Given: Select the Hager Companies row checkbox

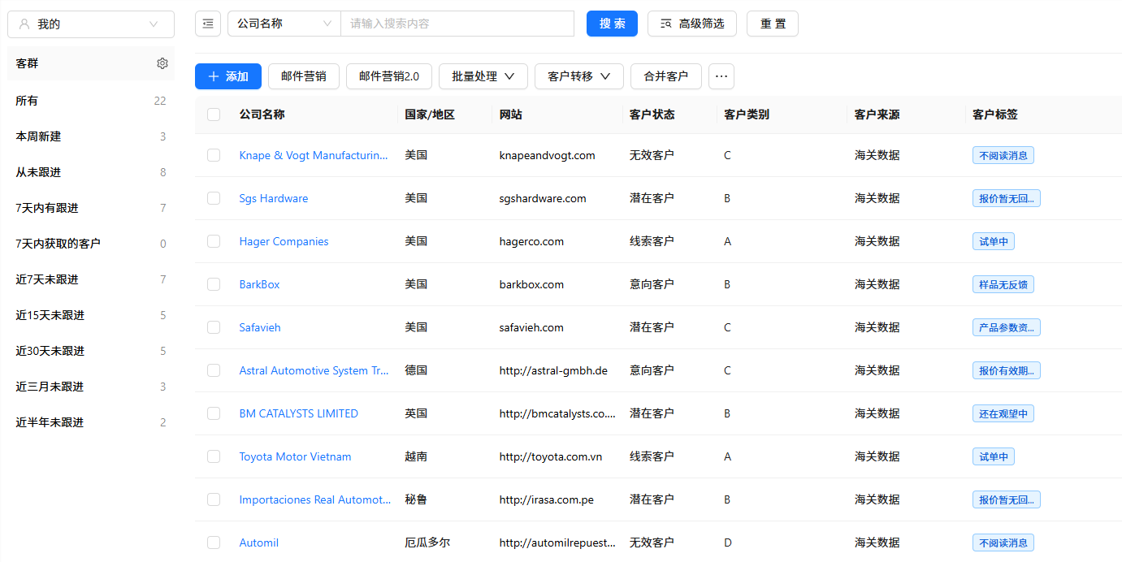Looking at the screenshot, I should pos(214,241).
